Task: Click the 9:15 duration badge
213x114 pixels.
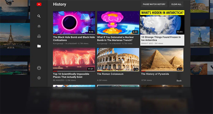Action: coord(91,32)
